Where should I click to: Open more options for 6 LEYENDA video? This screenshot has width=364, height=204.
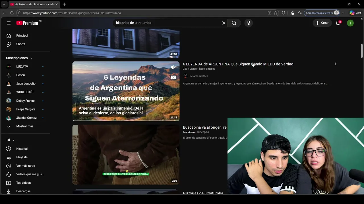336,63
